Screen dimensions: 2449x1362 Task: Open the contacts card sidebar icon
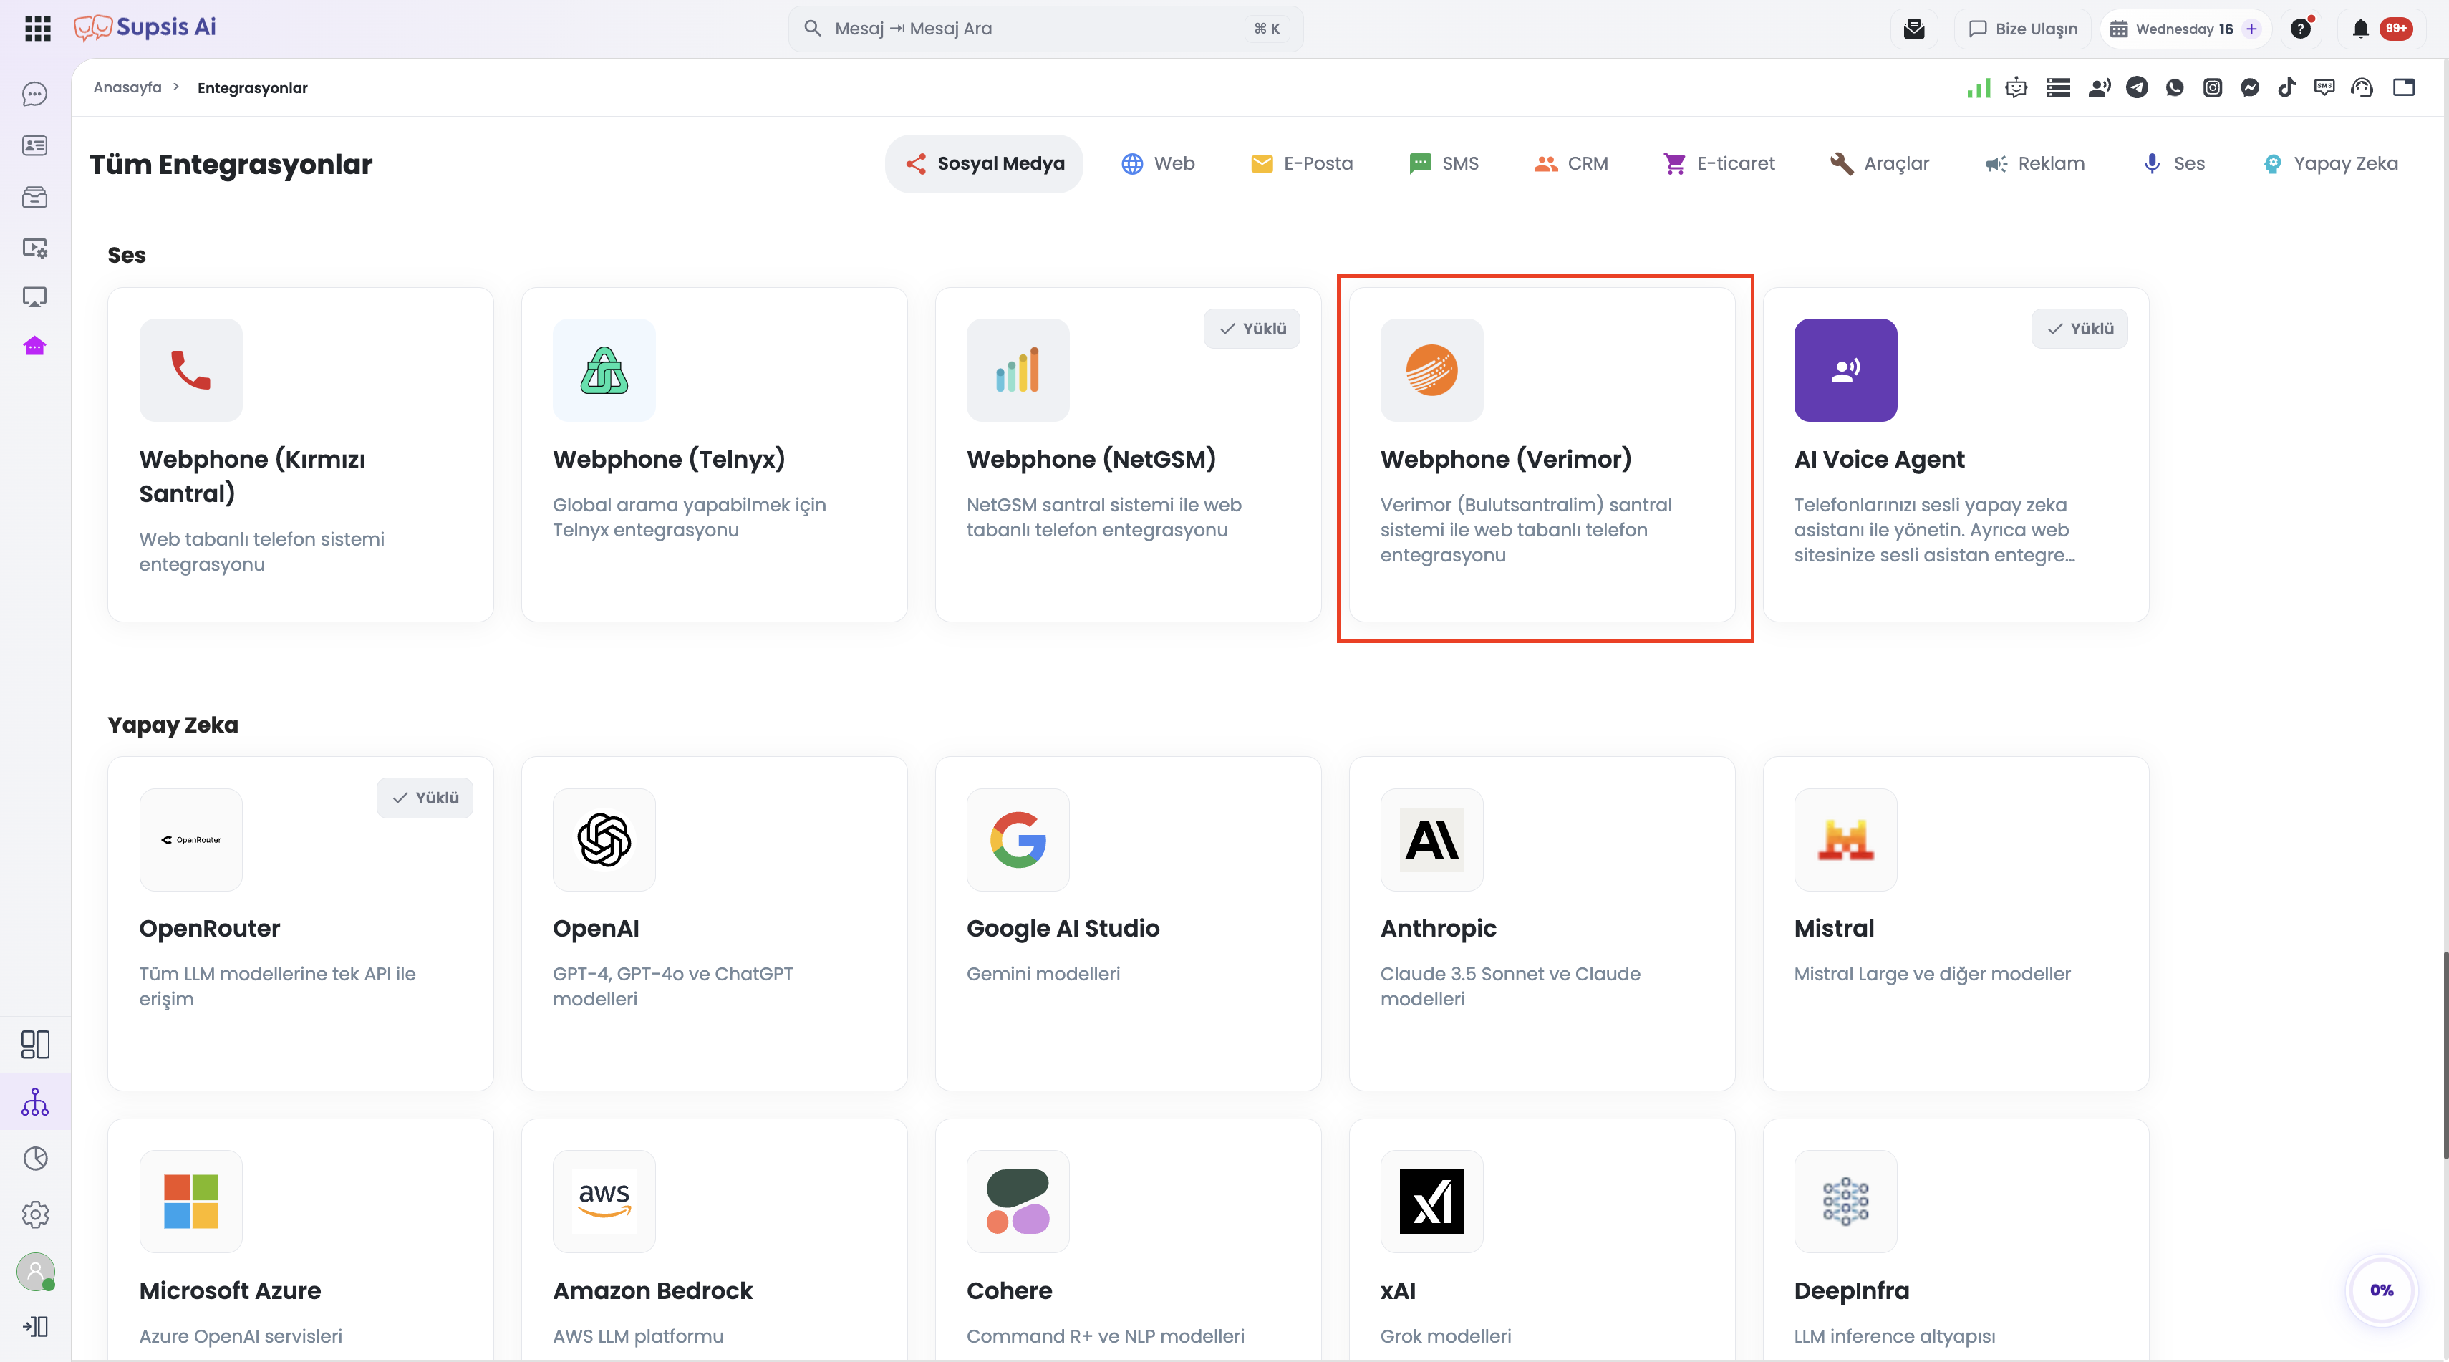[35, 145]
